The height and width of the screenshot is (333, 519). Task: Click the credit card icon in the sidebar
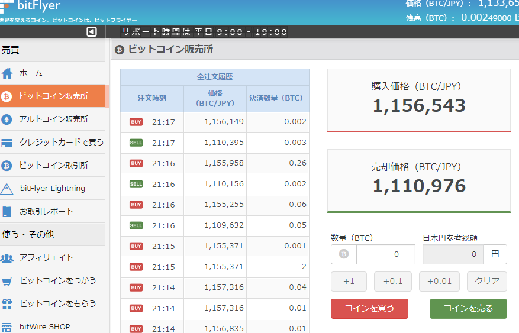click(x=7, y=143)
